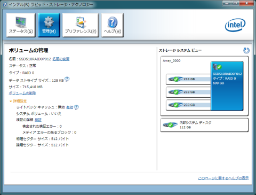Click このページに関するヘルプの表示 help link

pyautogui.click(x=223, y=178)
